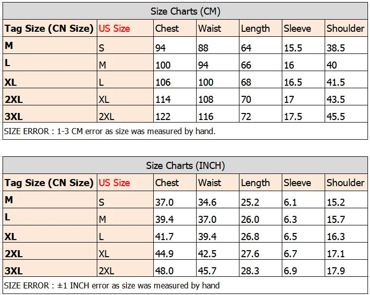This screenshot has width=370, height=295.
Task: Click the "±1 INCH error" size note
Action: [111, 285]
